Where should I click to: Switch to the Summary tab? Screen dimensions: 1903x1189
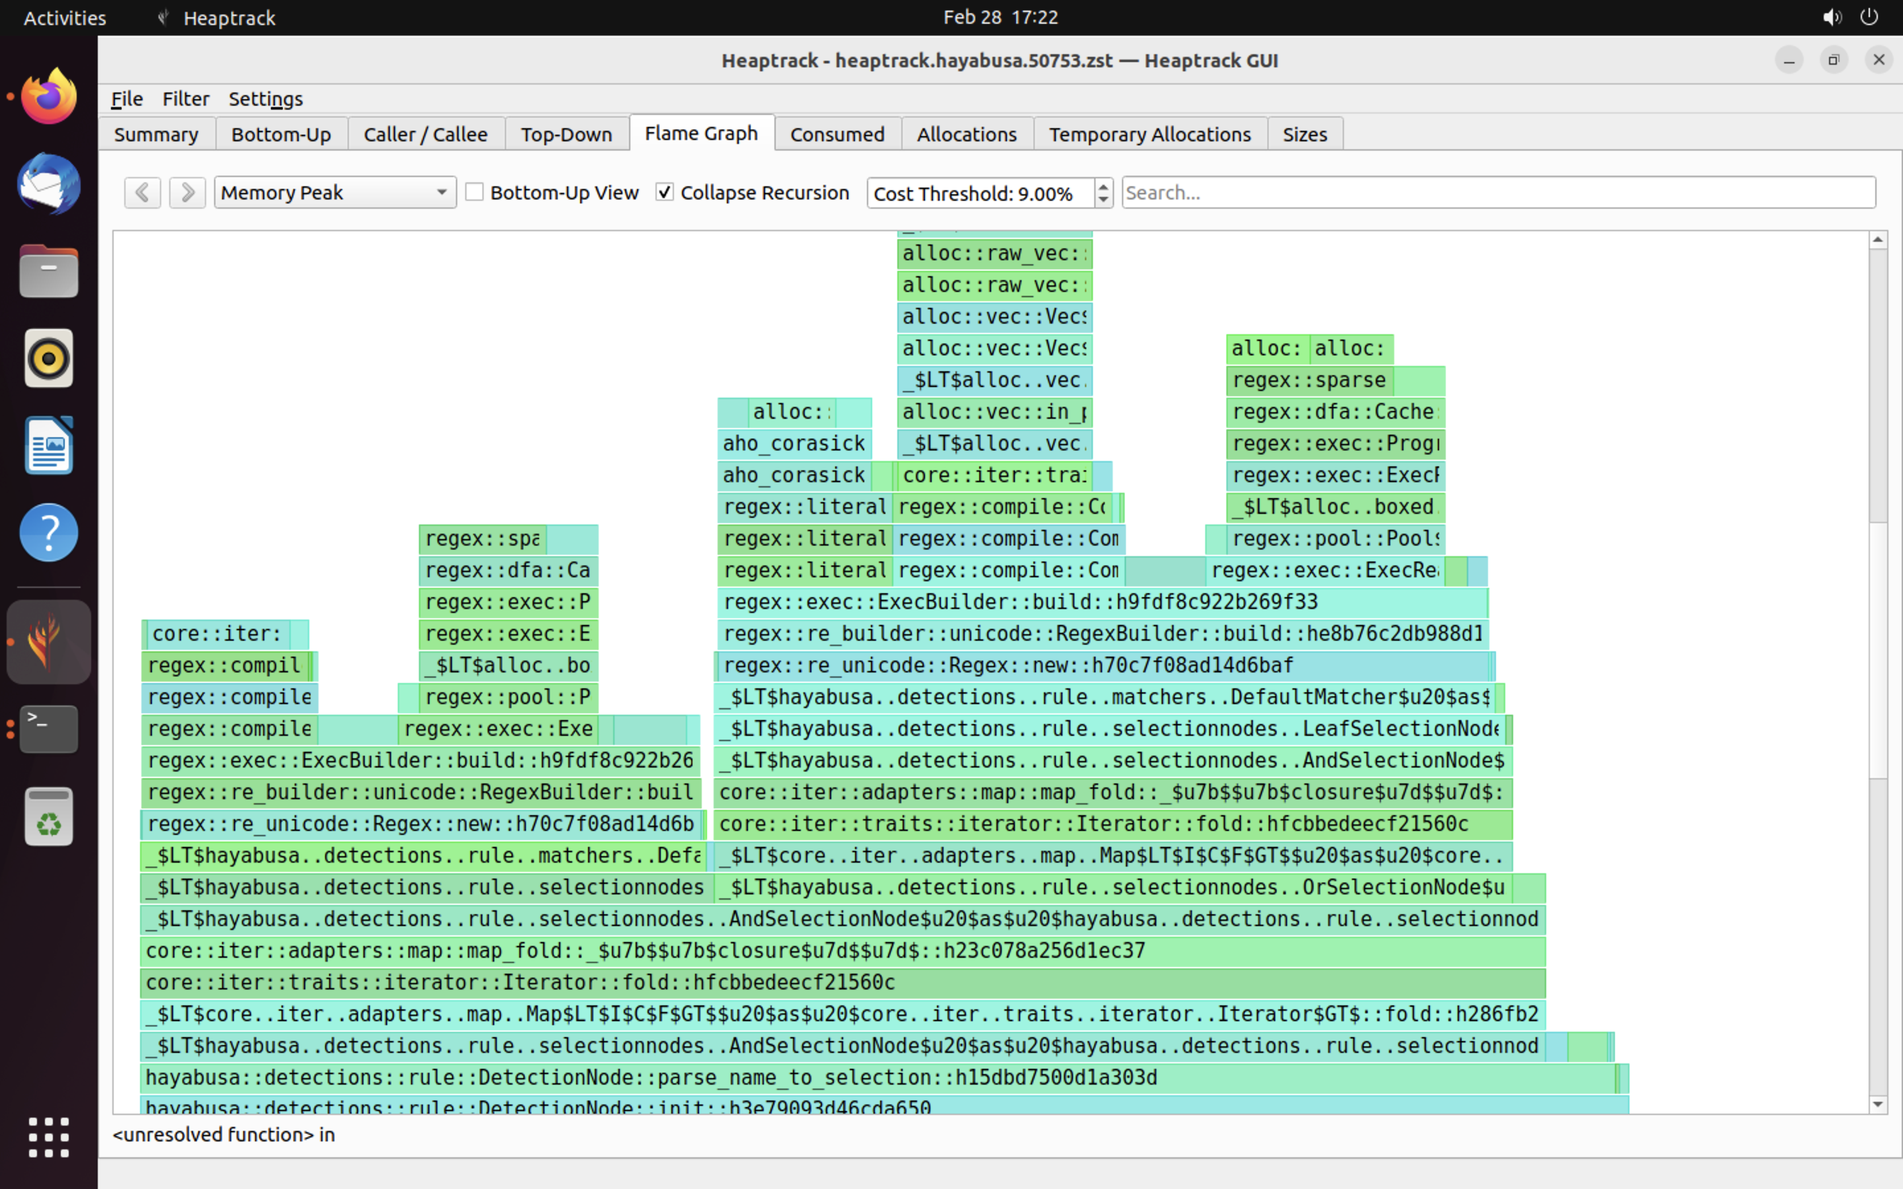157,135
